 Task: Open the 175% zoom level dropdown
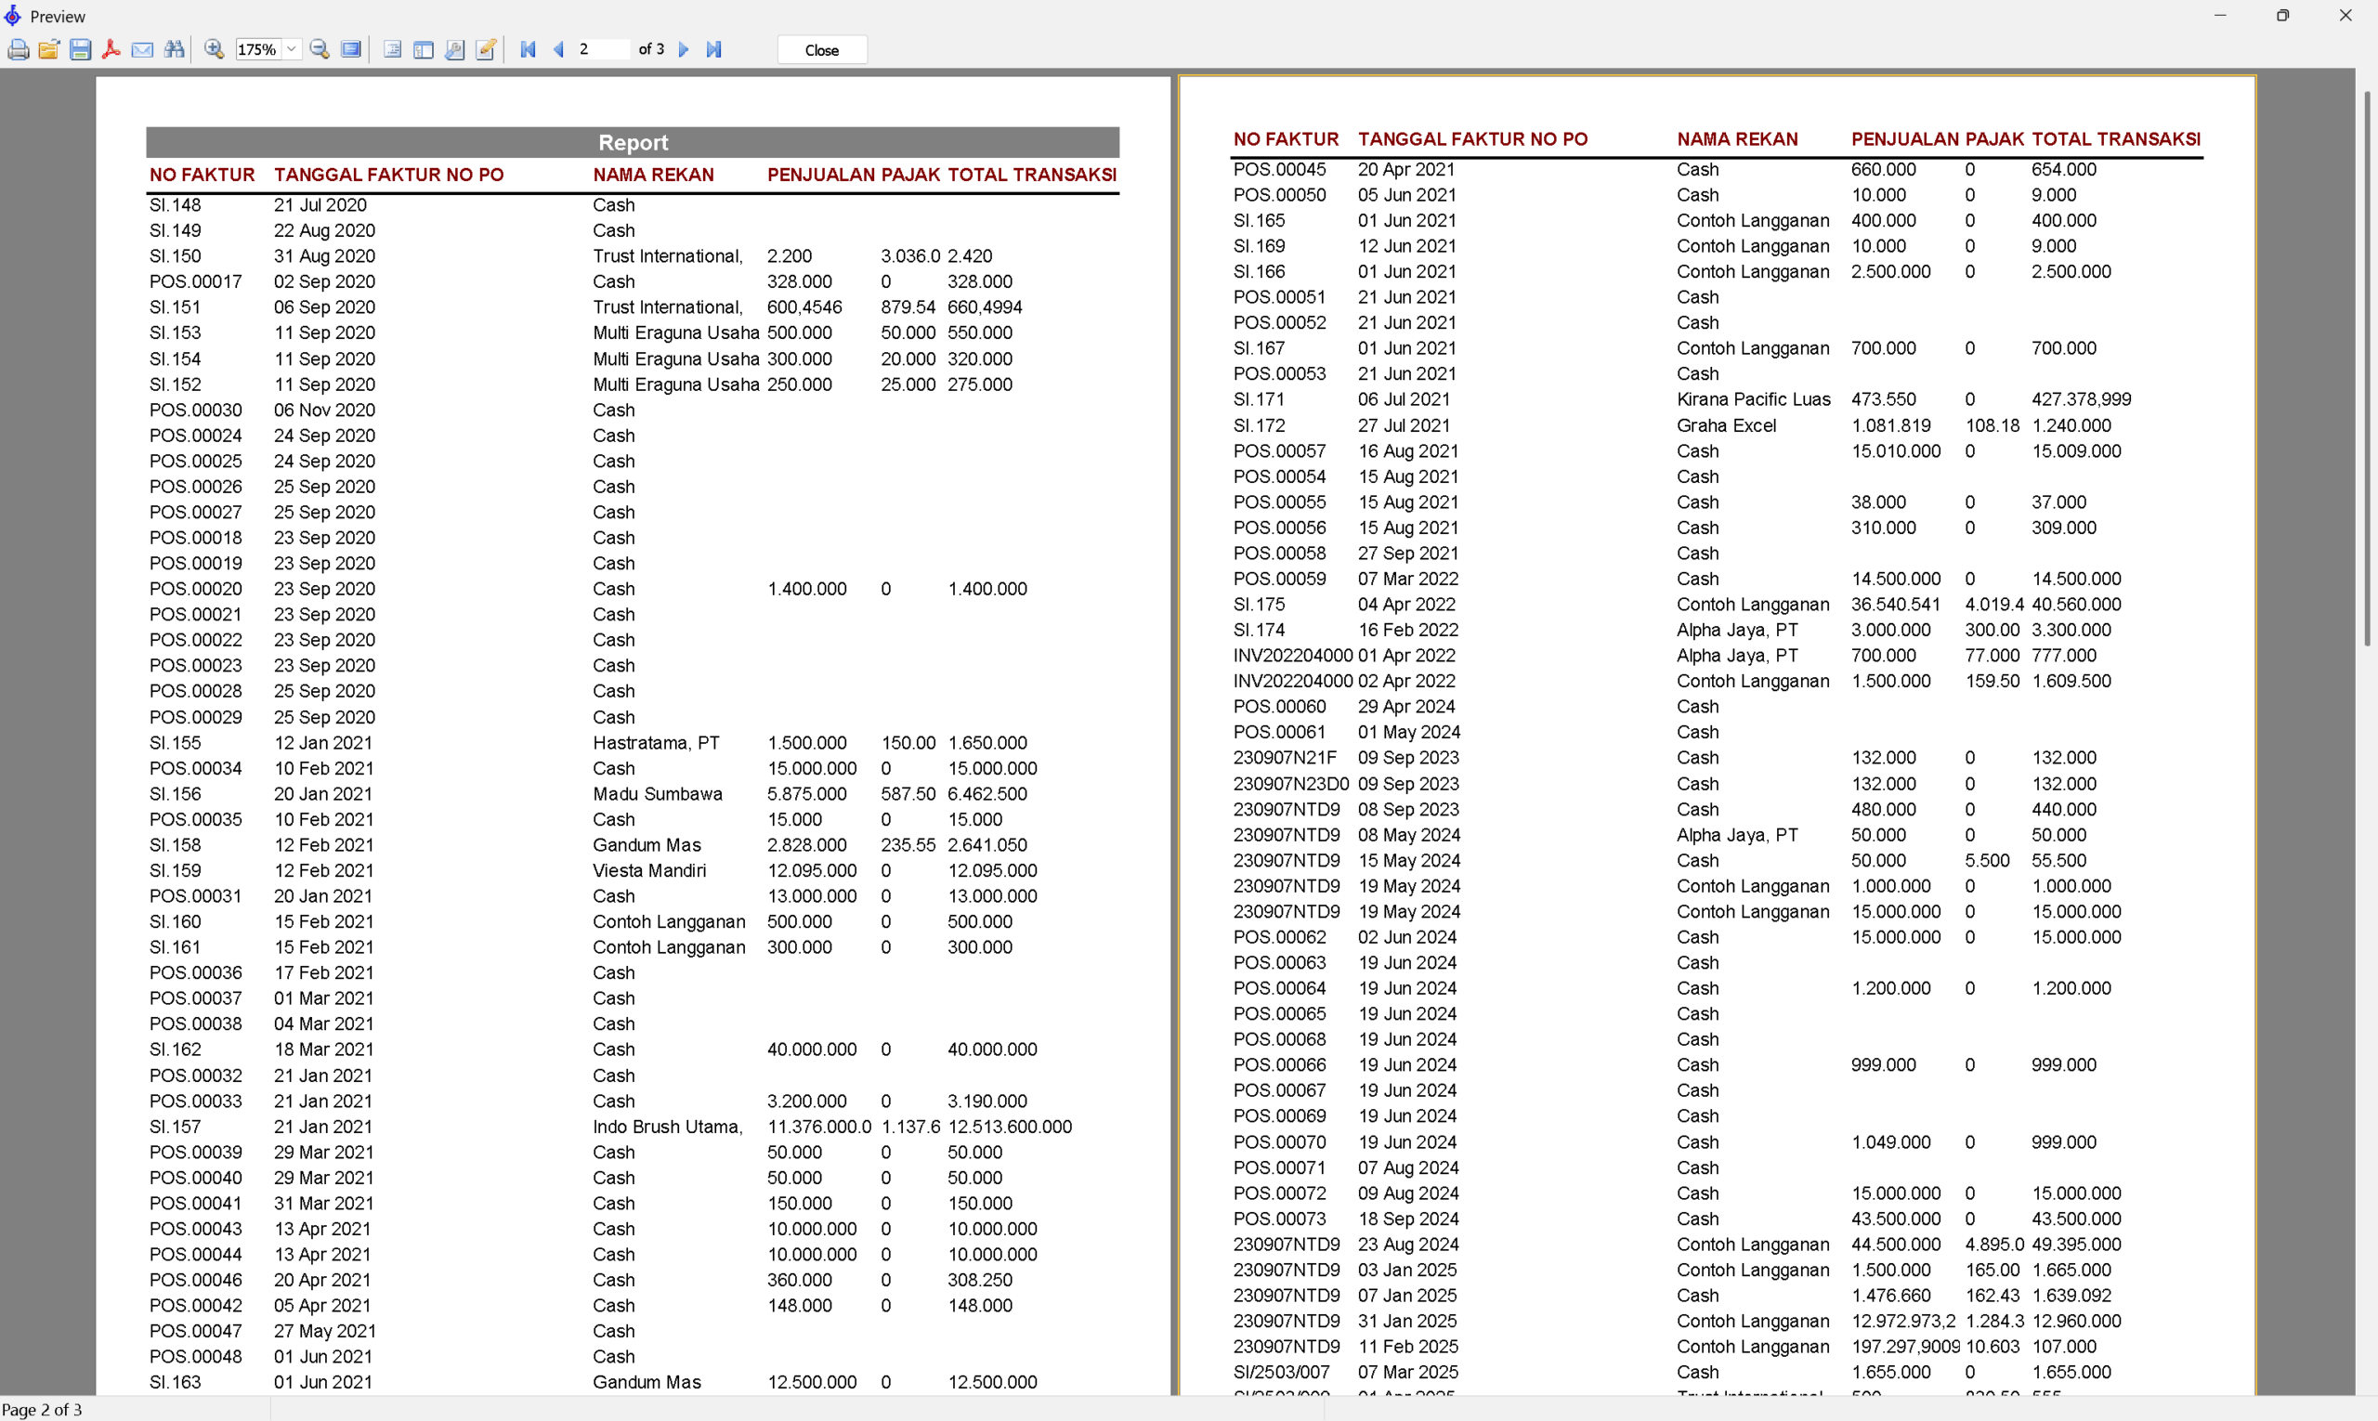(x=291, y=50)
